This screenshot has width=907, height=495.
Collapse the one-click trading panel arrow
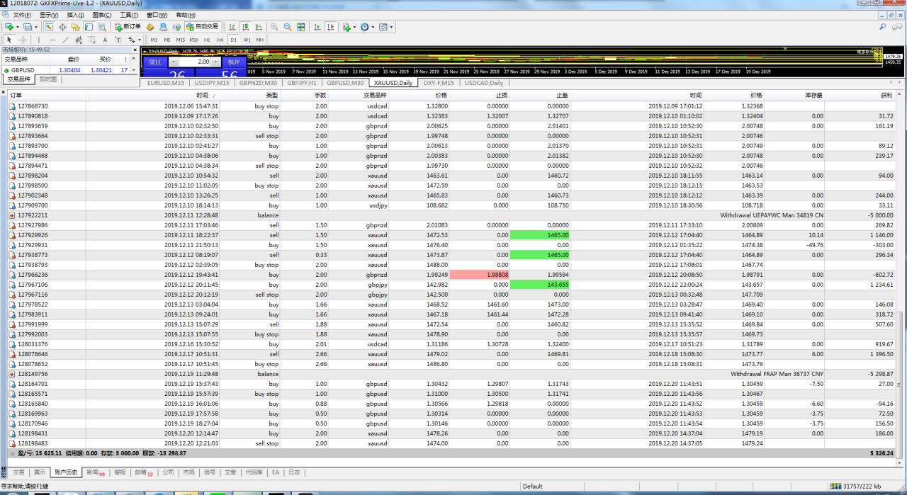144,51
